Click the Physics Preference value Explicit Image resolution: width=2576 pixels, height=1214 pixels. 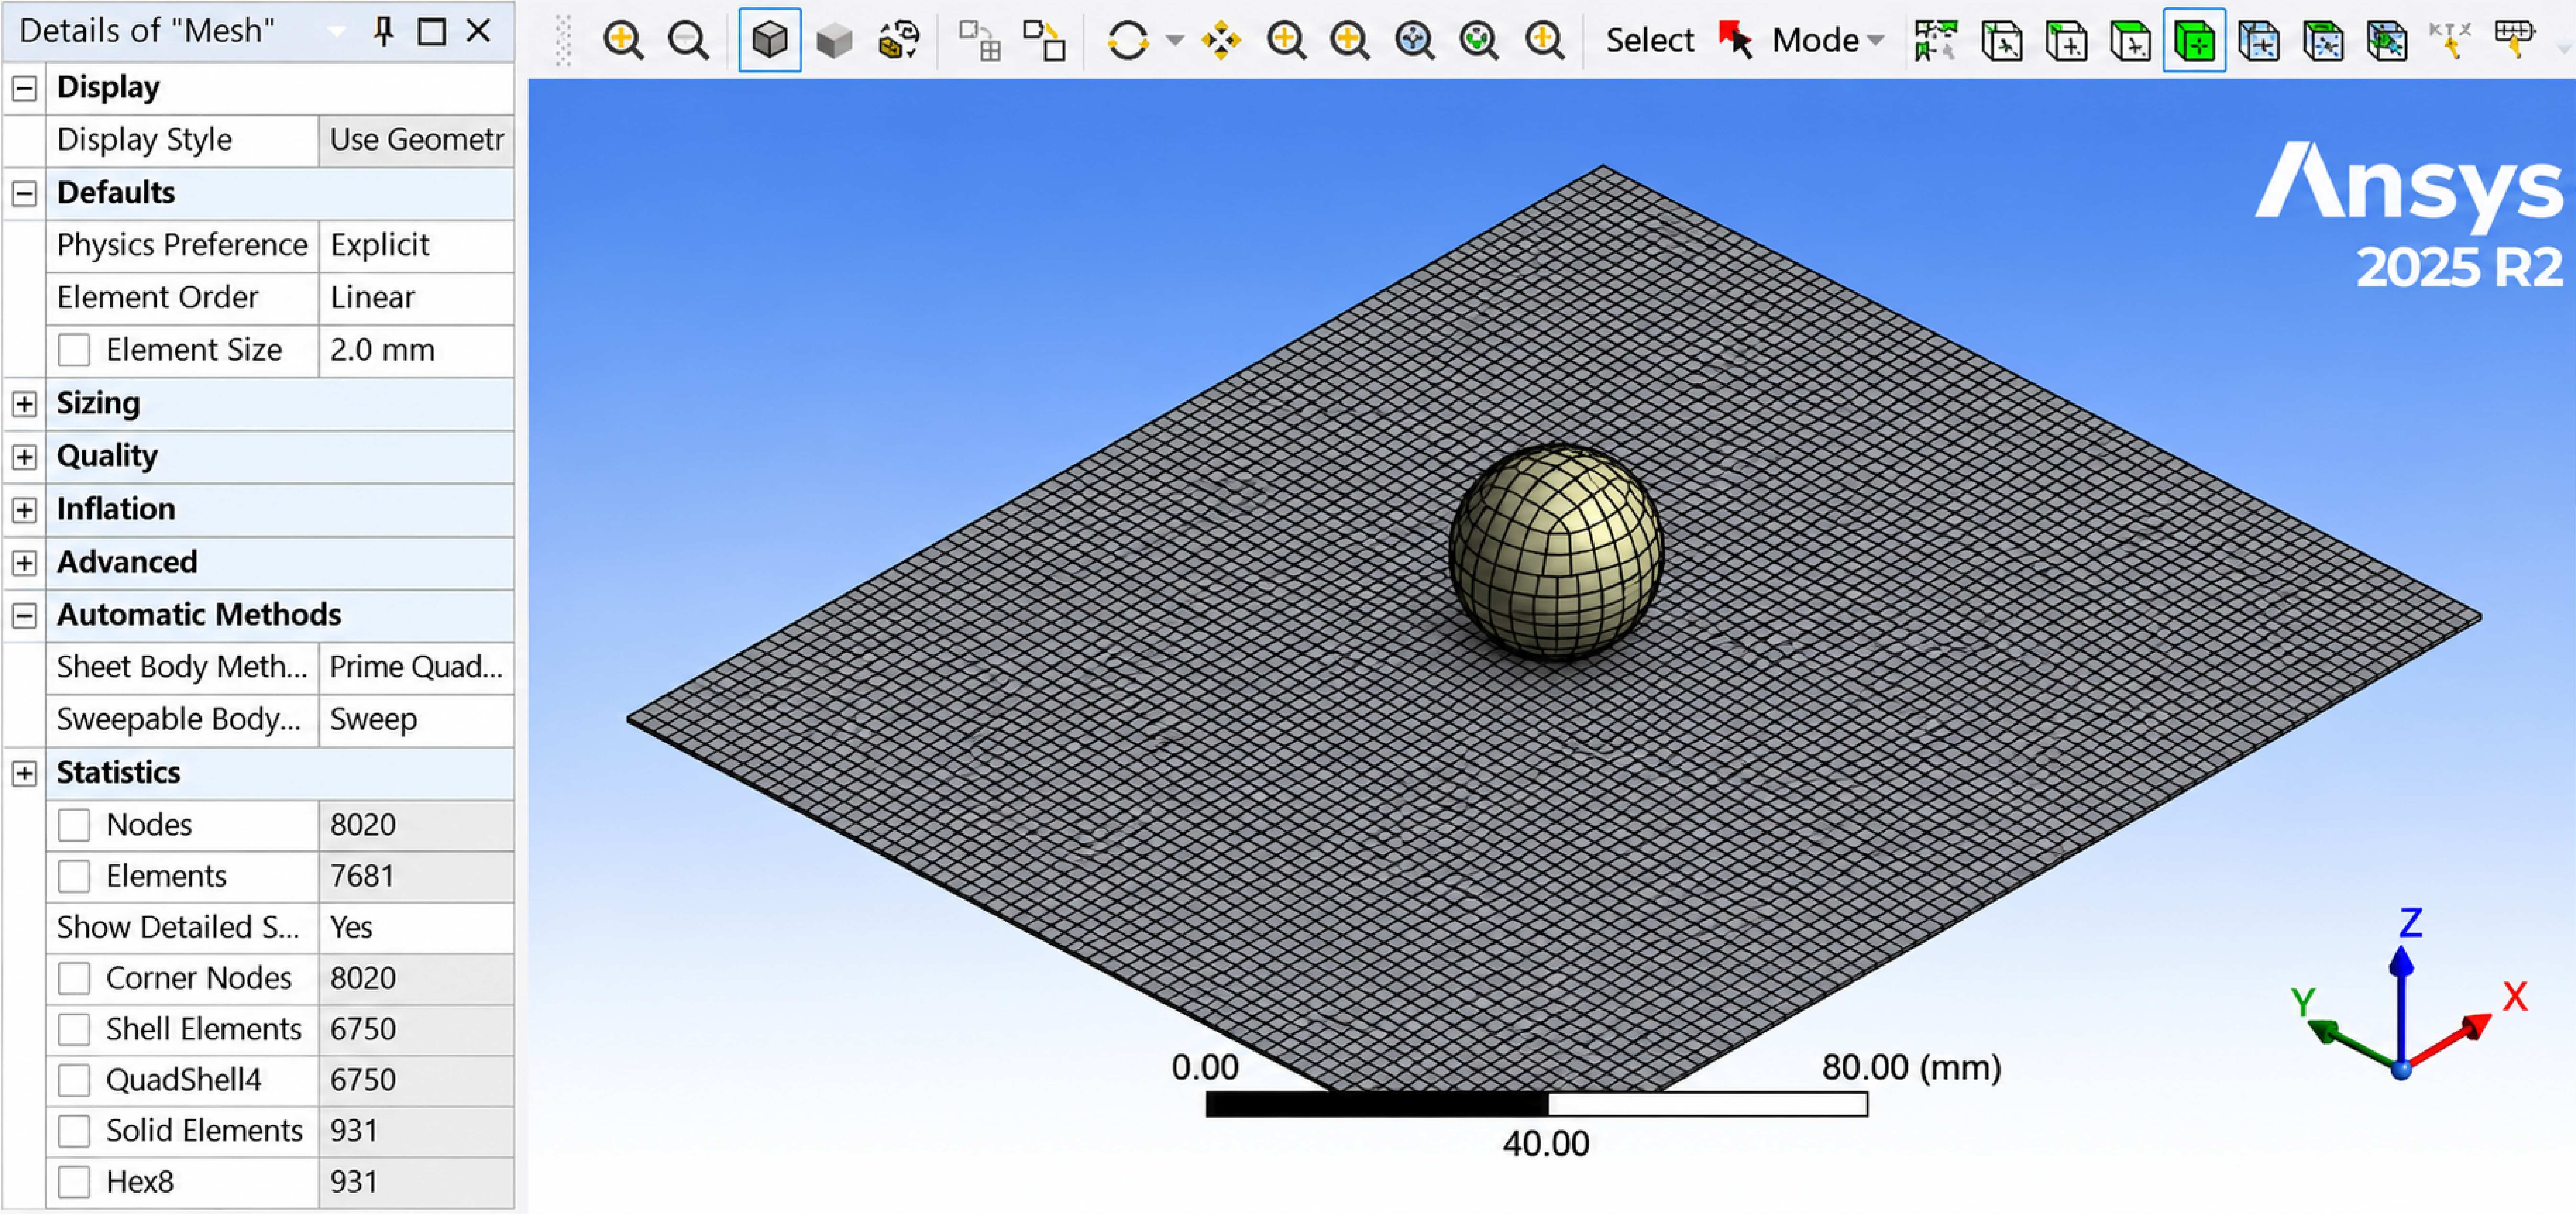click(x=416, y=246)
